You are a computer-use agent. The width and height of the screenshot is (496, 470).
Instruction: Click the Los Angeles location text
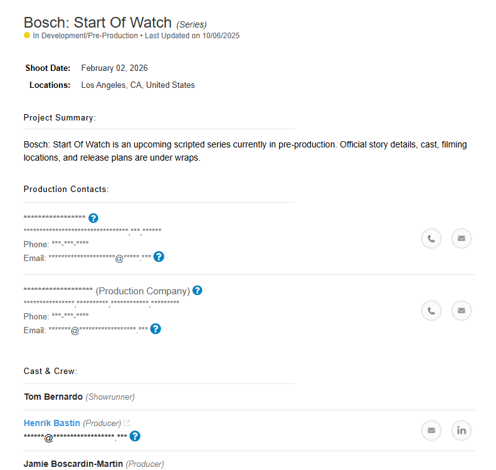(x=138, y=85)
